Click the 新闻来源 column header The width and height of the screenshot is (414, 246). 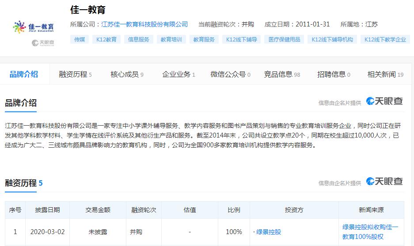coord(371,210)
